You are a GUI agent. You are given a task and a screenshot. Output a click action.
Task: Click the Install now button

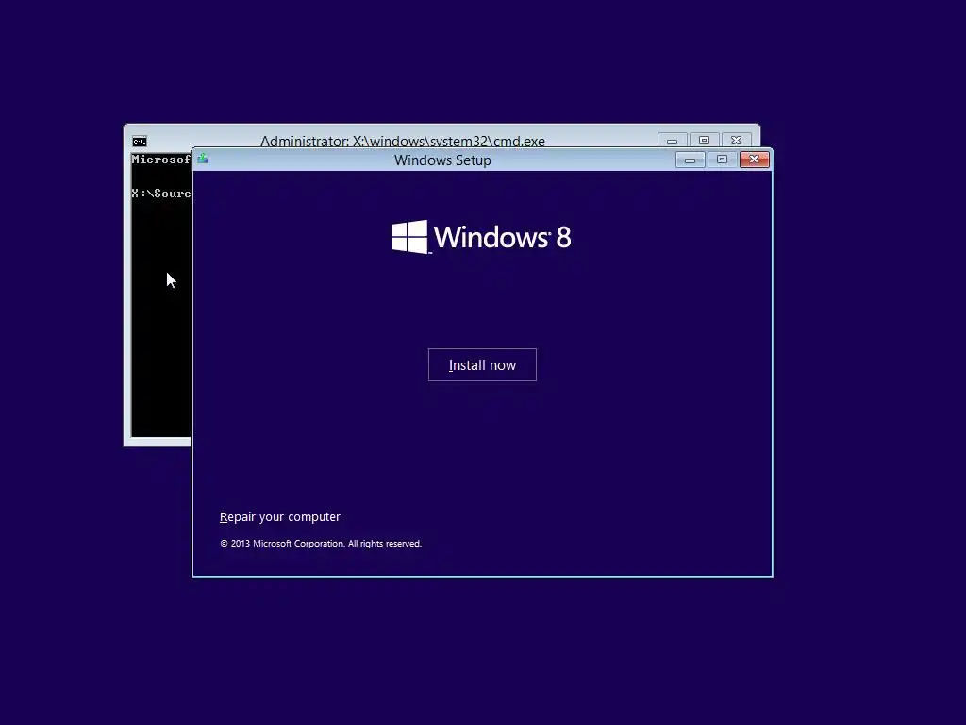[x=482, y=365]
